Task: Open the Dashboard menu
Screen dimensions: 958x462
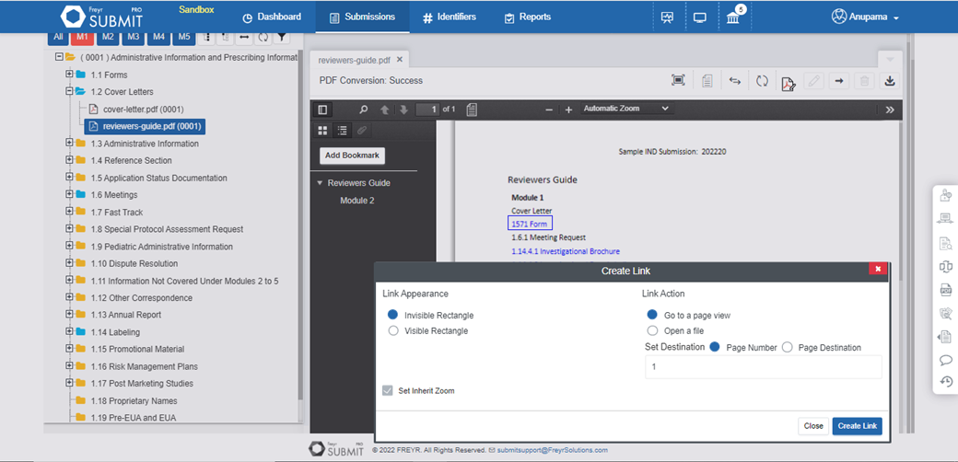Action: click(x=272, y=17)
